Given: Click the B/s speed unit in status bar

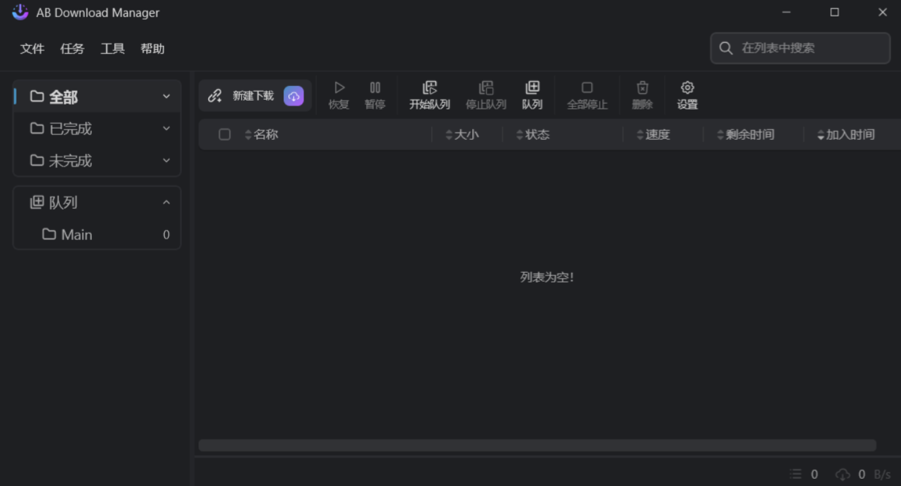Looking at the screenshot, I should (882, 474).
